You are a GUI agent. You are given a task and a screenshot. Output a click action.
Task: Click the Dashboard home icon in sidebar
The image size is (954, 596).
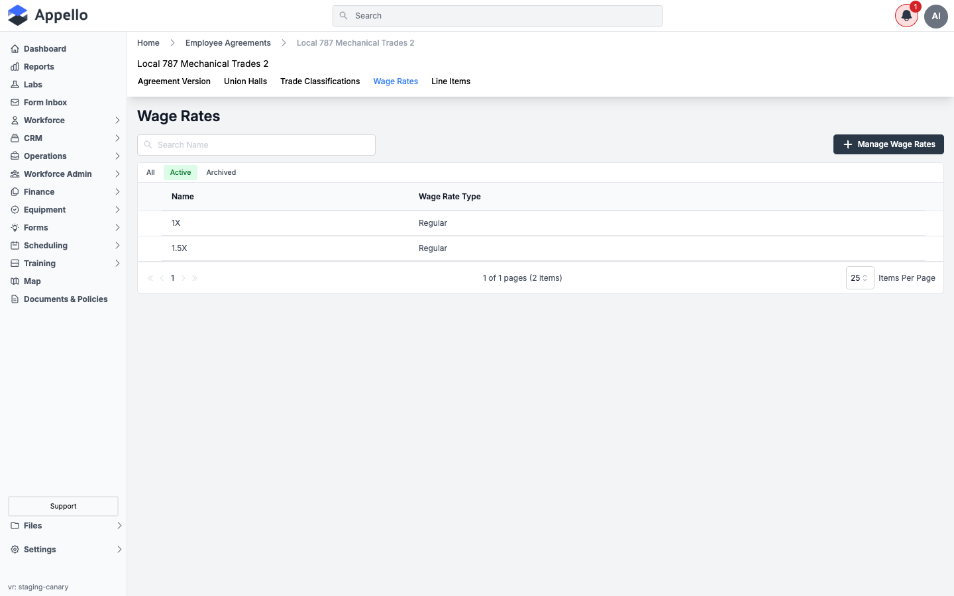point(15,49)
